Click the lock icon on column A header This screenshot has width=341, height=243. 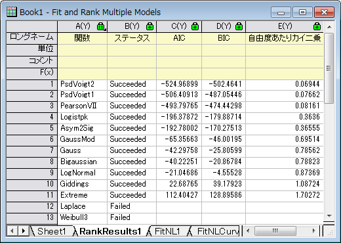point(100,26)
